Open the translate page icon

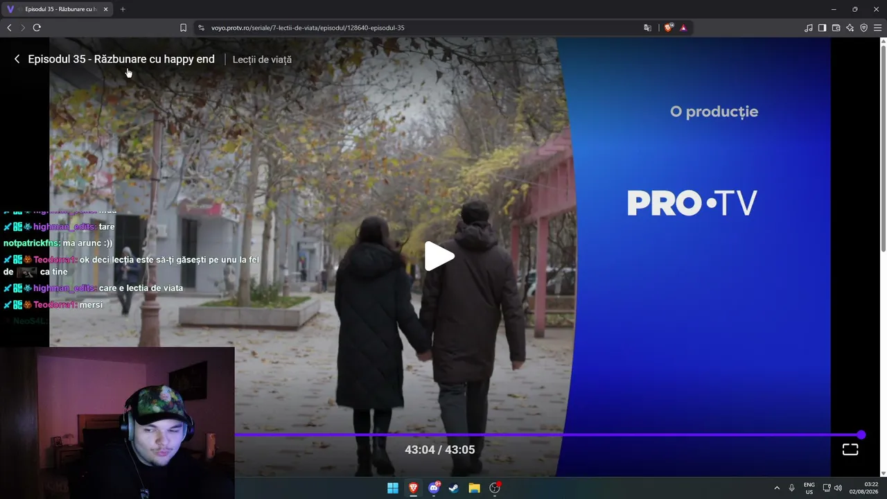pyautogui.click(x=647, y=28)
